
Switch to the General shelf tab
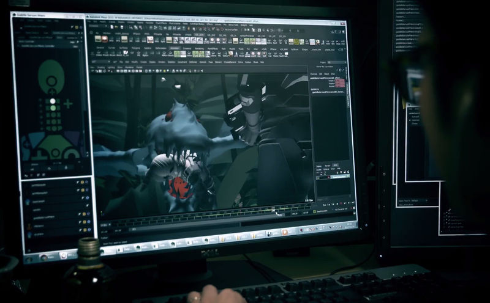point(100,48)
